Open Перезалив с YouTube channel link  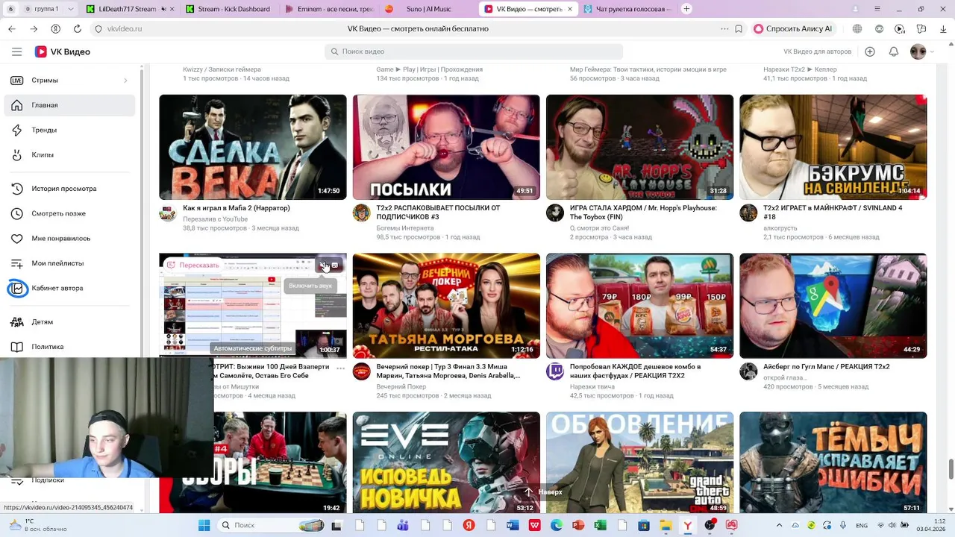click(216, 219)
